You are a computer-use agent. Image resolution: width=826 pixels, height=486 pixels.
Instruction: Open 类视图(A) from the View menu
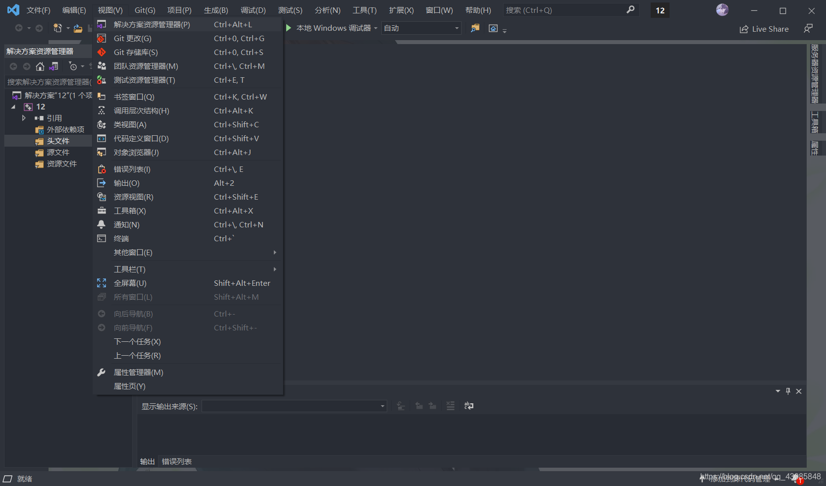tap(188, 124)
